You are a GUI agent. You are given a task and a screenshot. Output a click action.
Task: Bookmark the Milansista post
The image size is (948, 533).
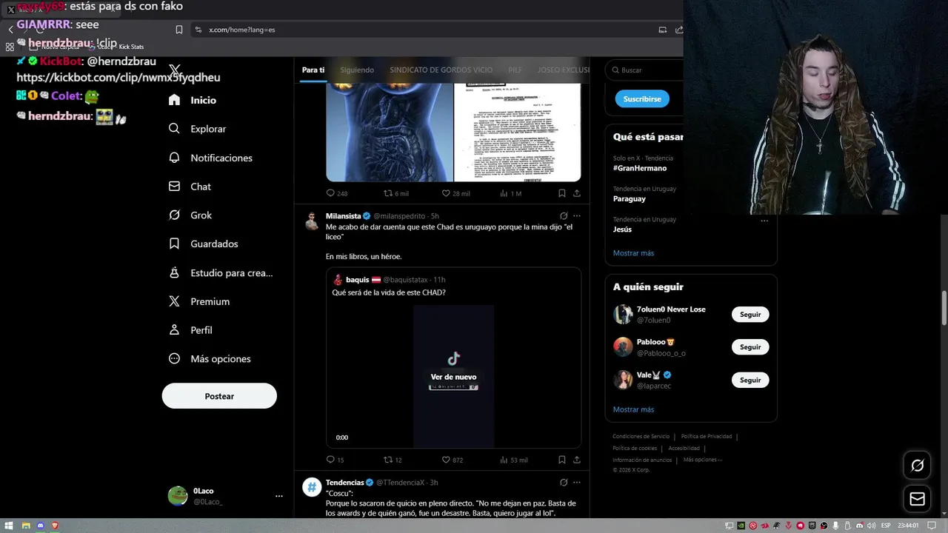click(561, 460)
